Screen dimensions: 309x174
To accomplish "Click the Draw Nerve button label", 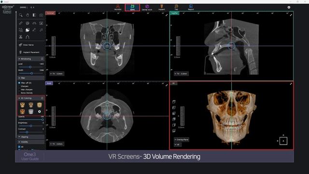I will [28, 45].
